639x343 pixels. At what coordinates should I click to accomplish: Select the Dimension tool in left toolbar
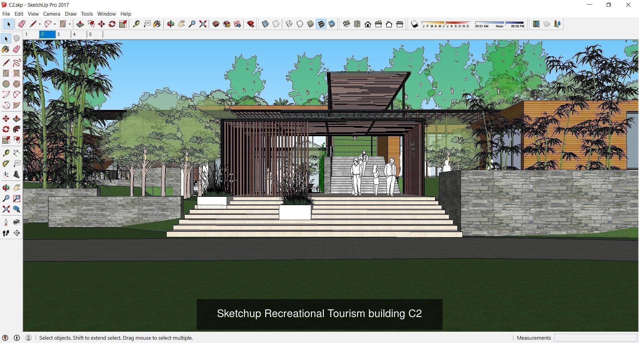coord(17,153)
